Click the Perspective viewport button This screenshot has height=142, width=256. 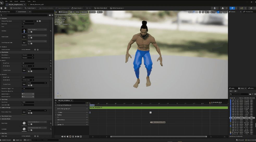[x=63, y=12]
